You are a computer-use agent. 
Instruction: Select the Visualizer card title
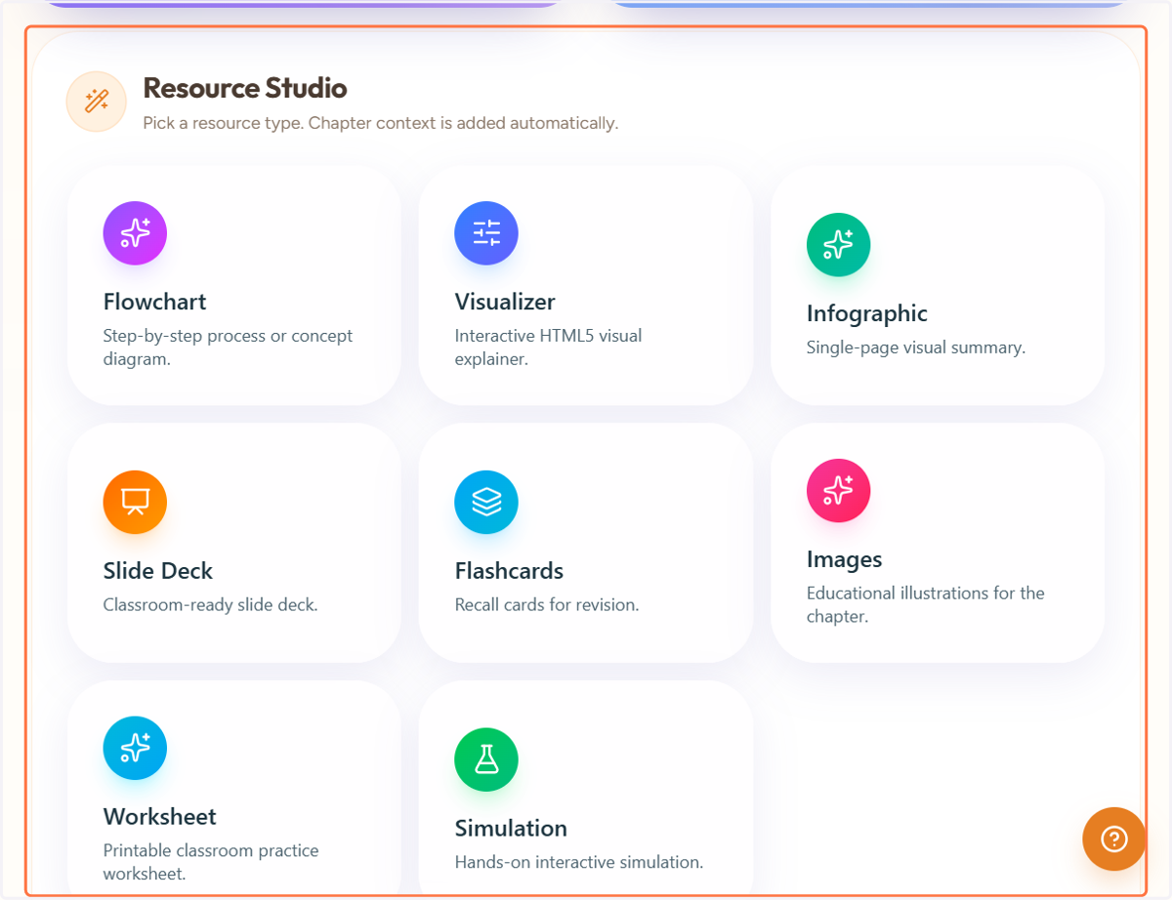pos(505,302)
